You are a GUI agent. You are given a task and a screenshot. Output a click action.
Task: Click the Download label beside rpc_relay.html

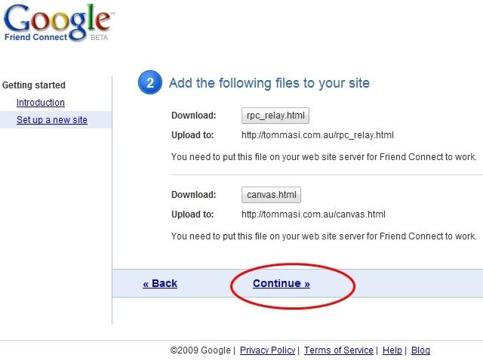point(194,116)
